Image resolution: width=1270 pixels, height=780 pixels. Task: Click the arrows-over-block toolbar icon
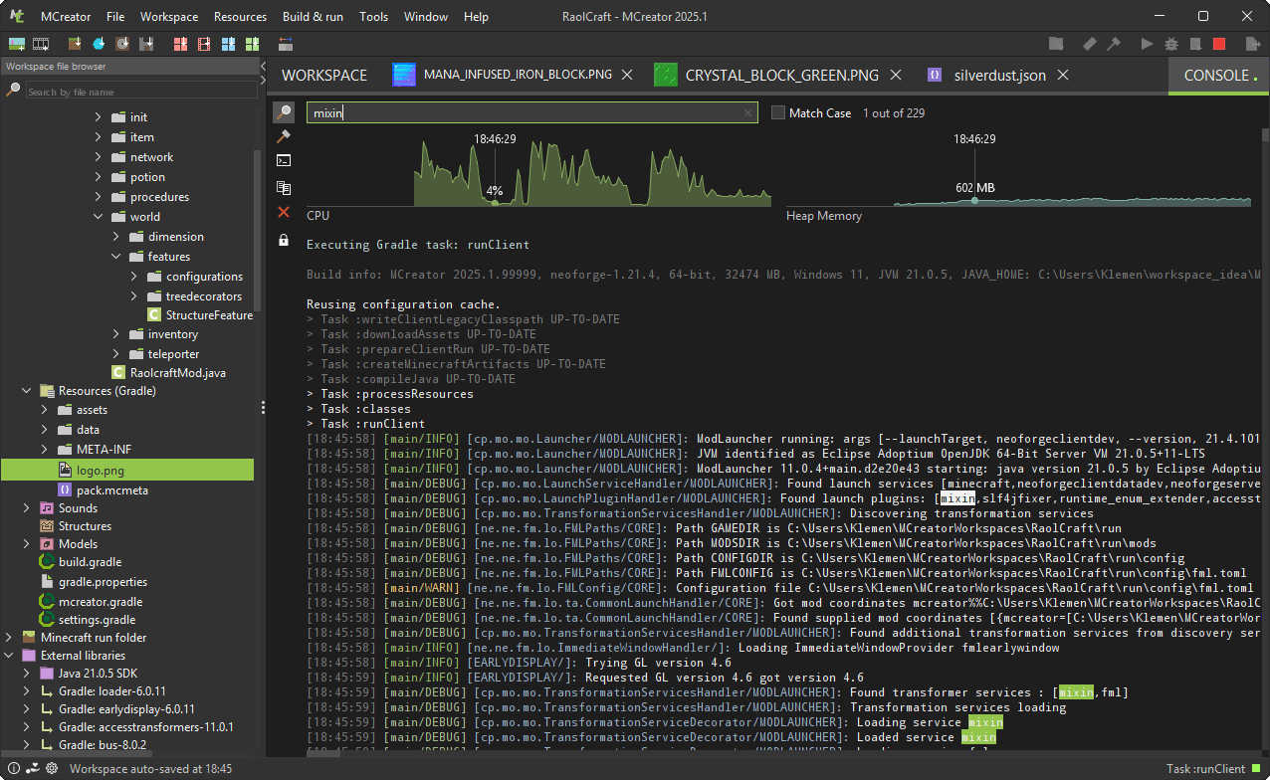[x=286, y=44]
